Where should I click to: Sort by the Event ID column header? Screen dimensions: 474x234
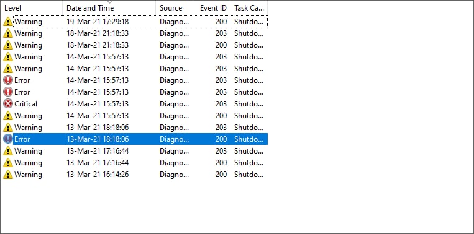pyautogui.click(x=212, y=8)
